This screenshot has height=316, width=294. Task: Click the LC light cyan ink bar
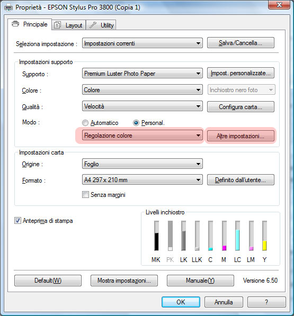tap(237, 236)
